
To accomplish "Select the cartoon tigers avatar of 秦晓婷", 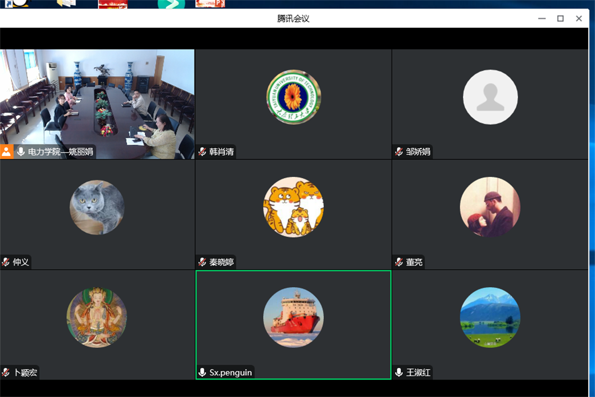I will coord(294,207).
